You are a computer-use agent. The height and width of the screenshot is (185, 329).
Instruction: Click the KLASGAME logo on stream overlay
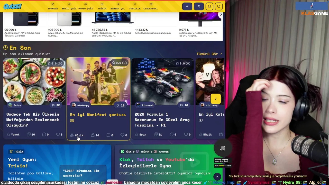[x=315, y=13]
